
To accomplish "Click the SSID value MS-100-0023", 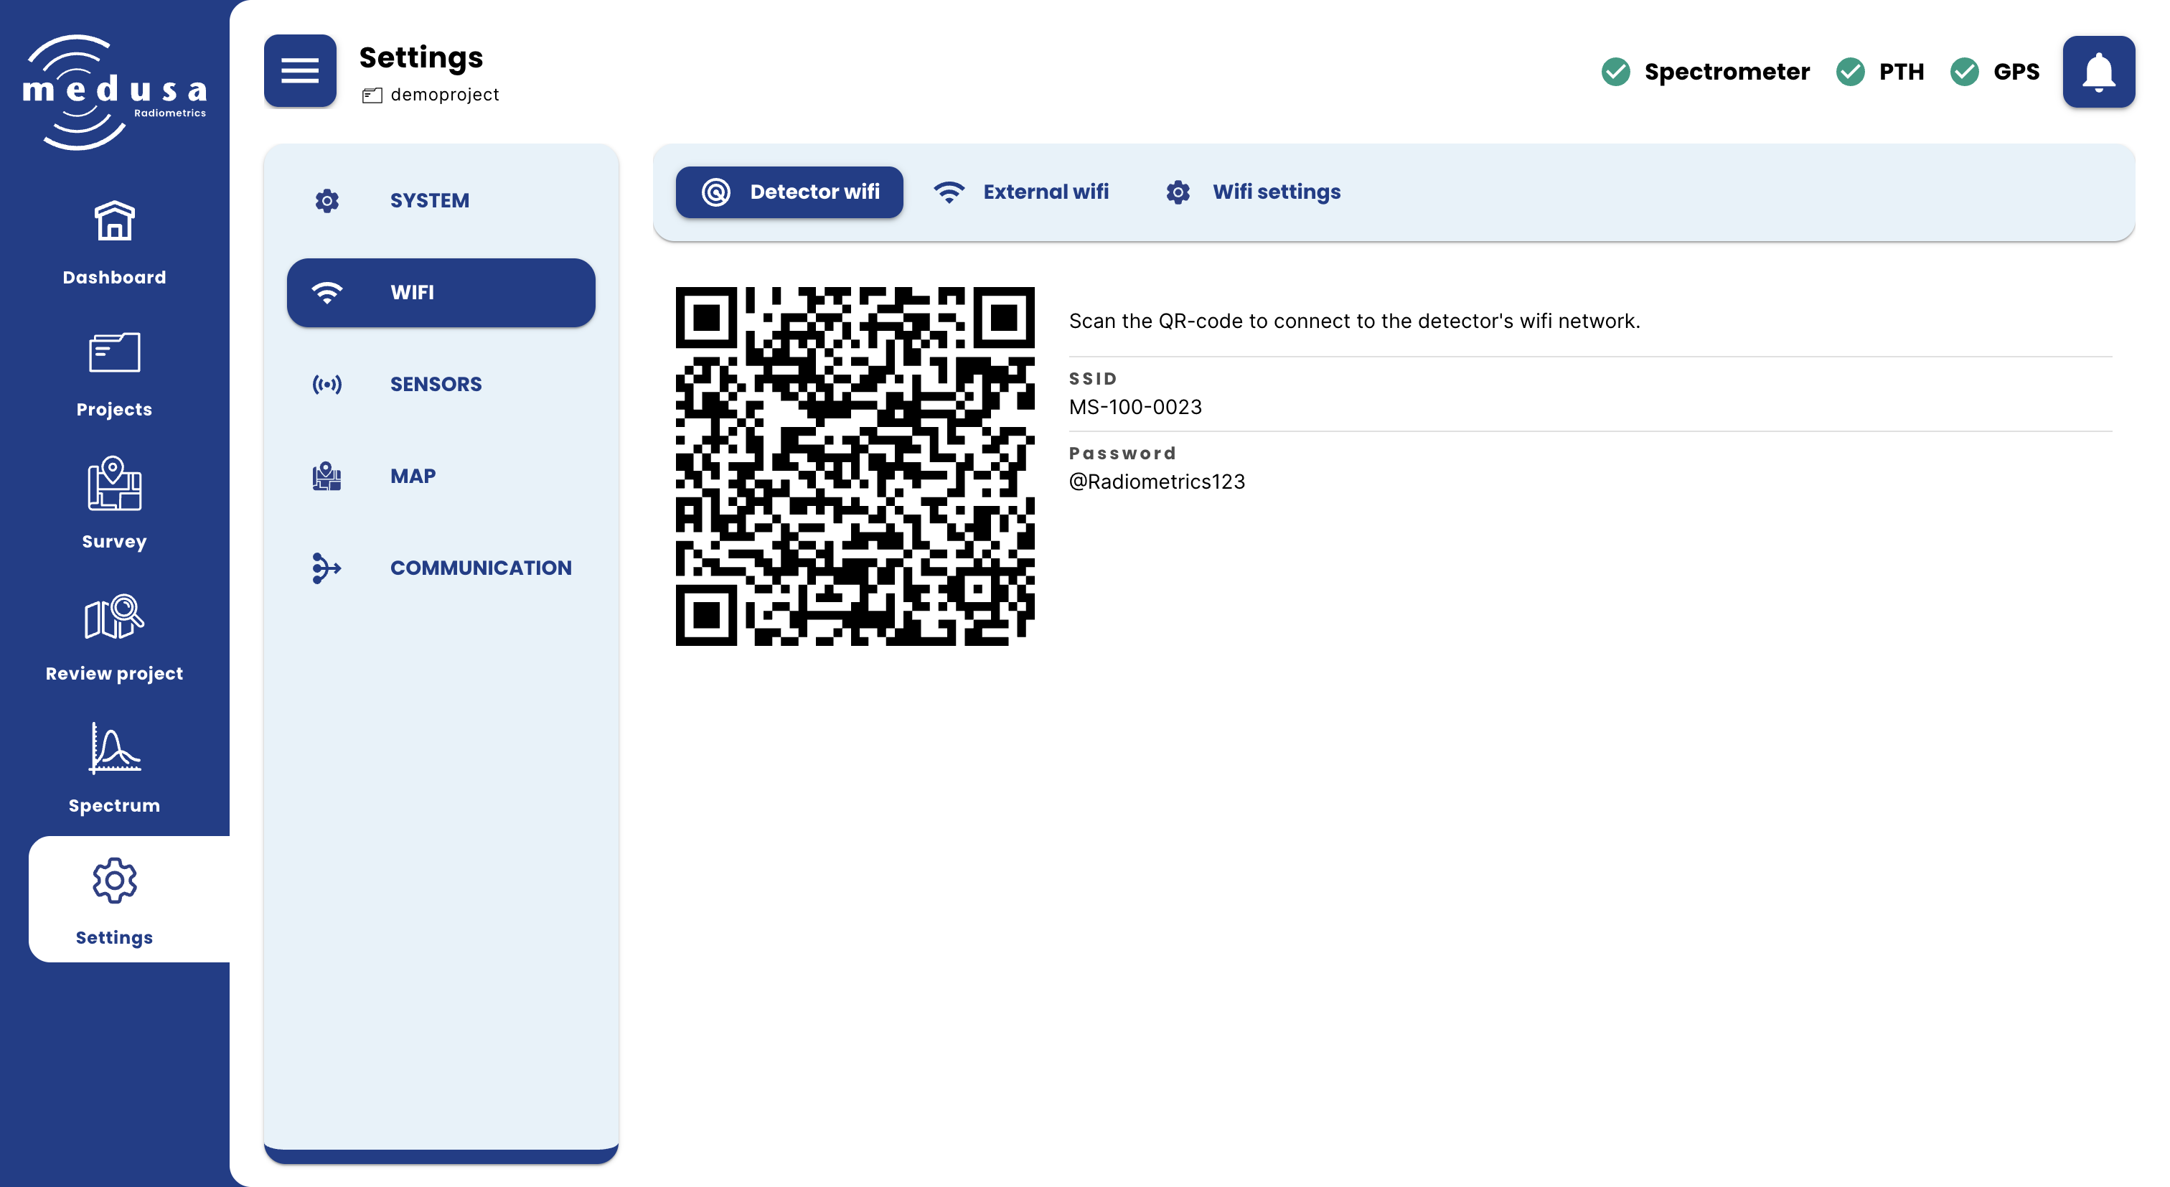I will [1135, 407].
